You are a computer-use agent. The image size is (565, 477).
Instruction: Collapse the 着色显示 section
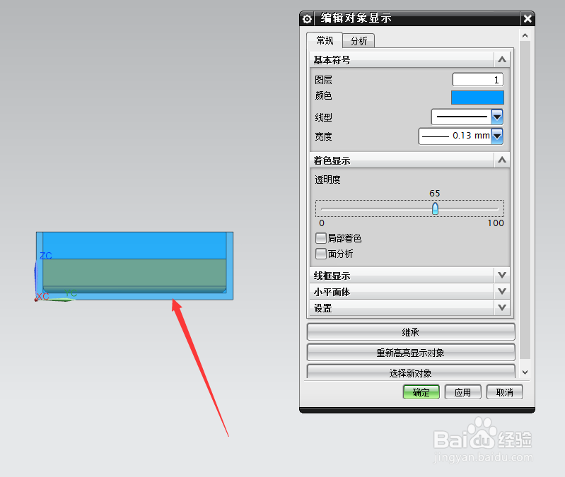point(502,160)
